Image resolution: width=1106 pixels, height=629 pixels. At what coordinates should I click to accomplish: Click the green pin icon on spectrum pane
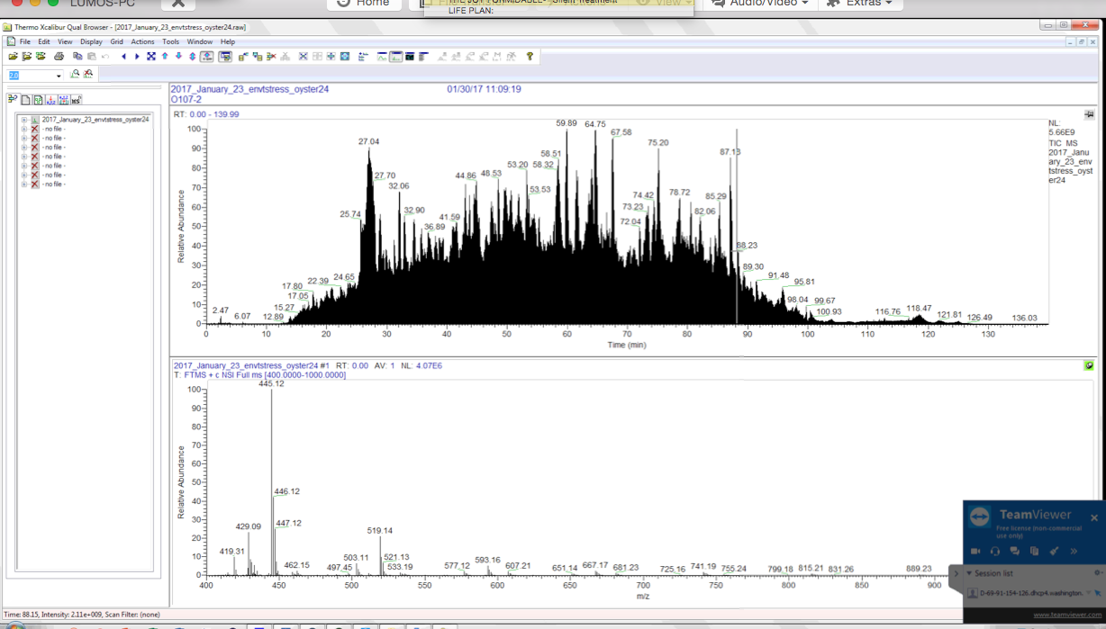click(1089, 365)
